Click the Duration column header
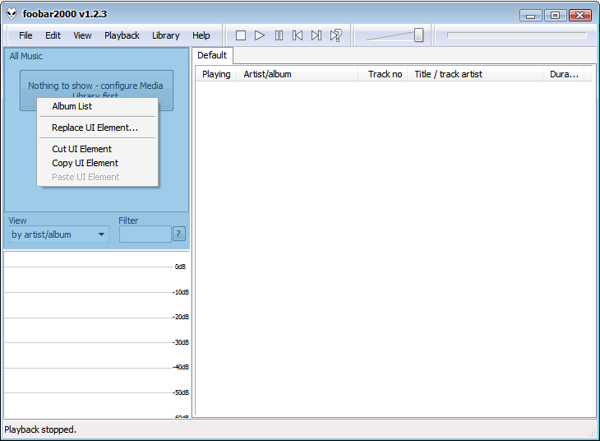 (564, 74)
